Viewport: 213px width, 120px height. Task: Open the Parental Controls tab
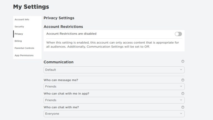[x=24, y=48]
